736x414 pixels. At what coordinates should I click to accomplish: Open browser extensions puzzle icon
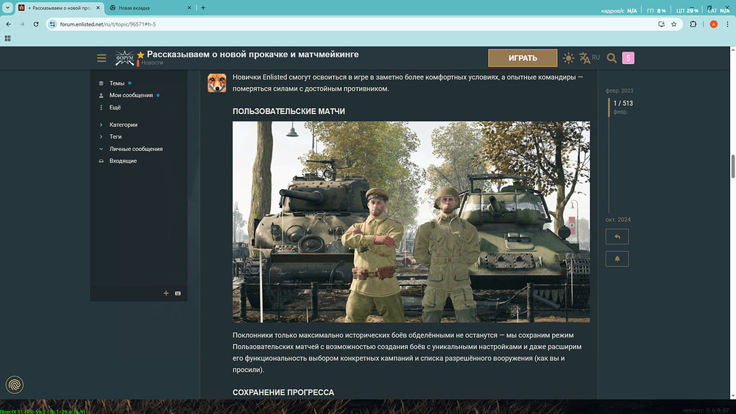coord(693,24)
